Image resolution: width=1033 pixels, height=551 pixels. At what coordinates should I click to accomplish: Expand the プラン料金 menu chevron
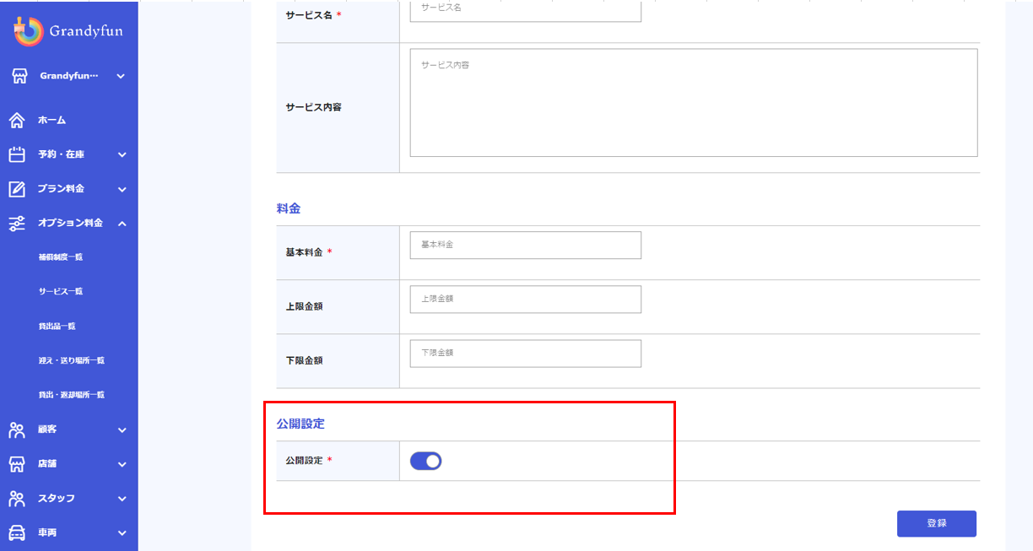point(122,189)
